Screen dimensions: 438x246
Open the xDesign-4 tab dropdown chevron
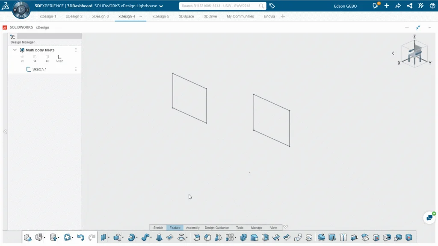[141, 17]
